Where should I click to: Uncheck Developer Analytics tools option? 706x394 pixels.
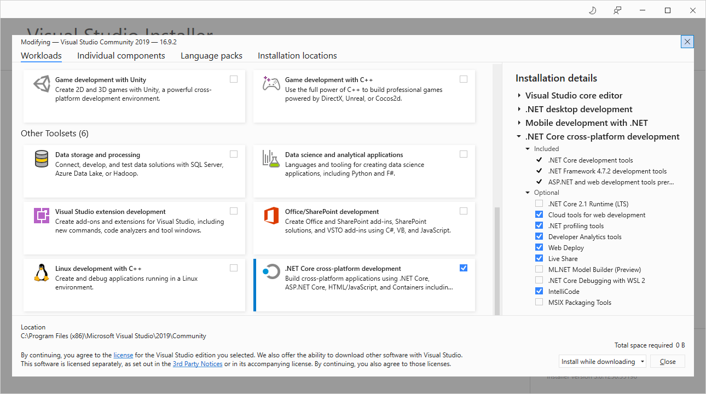(539, 237)
